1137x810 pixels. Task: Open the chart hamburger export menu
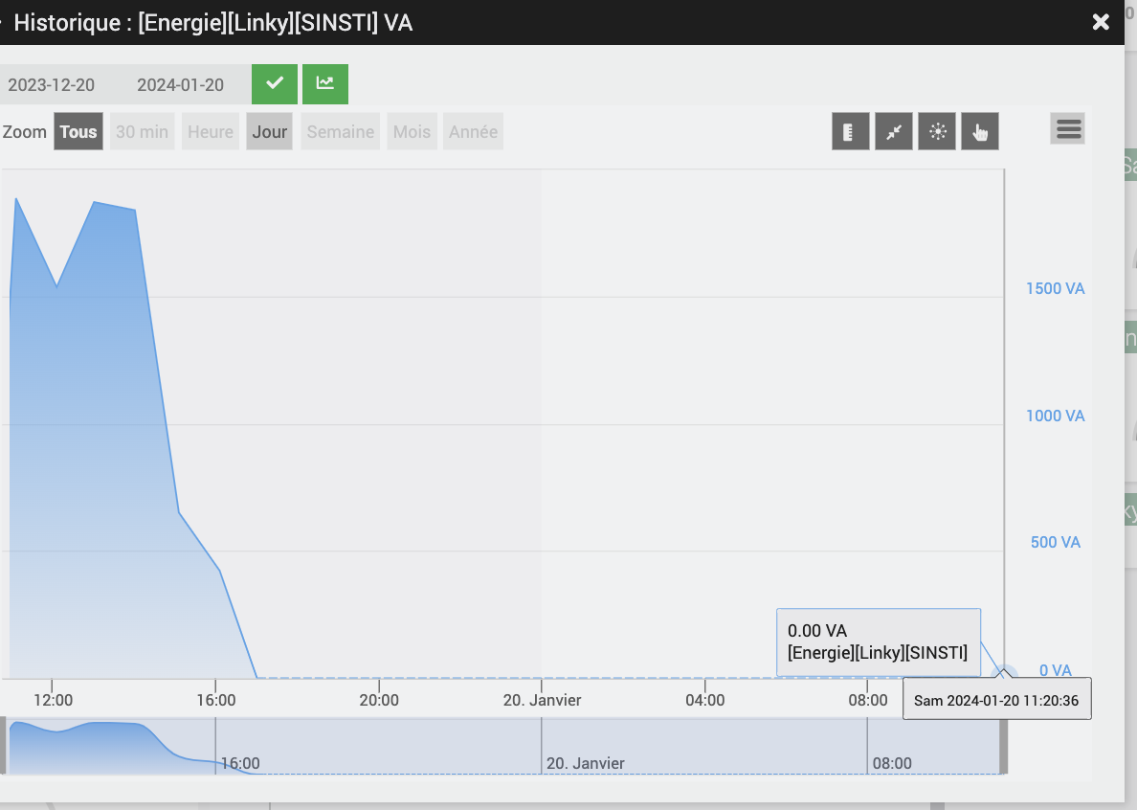click(1067, 129)
